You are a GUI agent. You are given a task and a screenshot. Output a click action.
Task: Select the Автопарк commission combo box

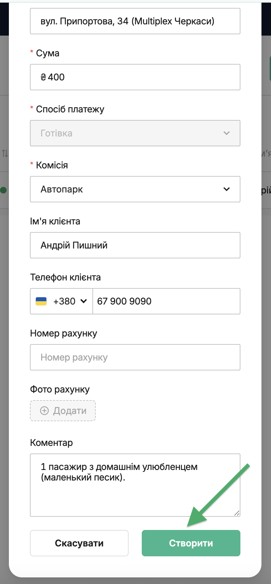pyautogui.click(x=135, y=189)
